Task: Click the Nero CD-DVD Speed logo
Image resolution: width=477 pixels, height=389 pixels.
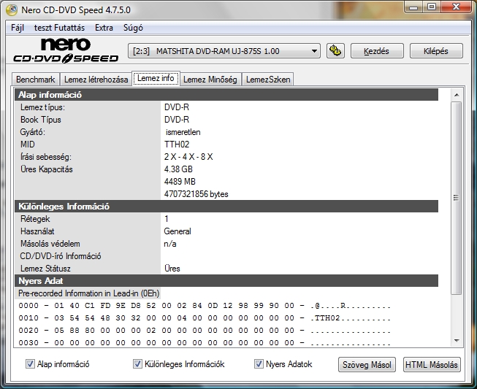Action: (x=66, y=50)
